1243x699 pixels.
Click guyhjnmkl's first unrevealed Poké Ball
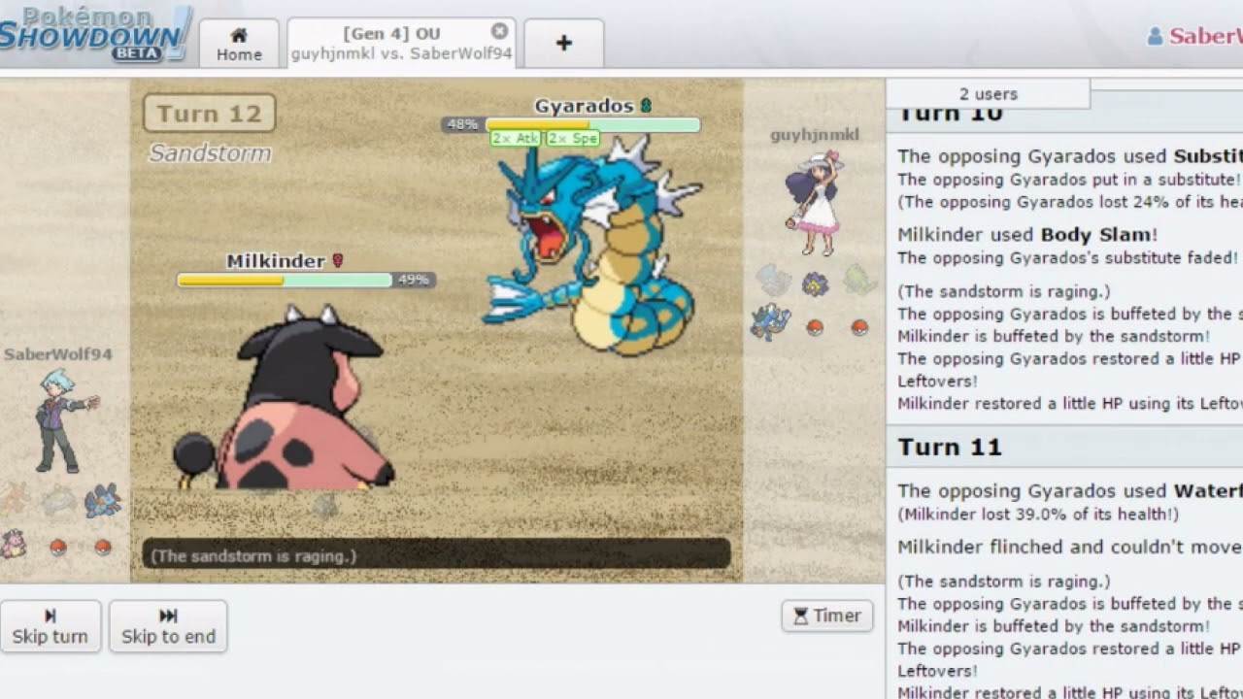point(815,328)
